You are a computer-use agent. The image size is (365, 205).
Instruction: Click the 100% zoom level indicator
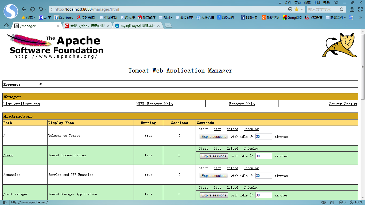click(x=356, y=202)
